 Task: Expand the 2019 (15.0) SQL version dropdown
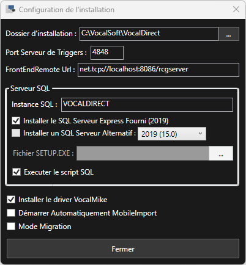(x=172, y=134)
